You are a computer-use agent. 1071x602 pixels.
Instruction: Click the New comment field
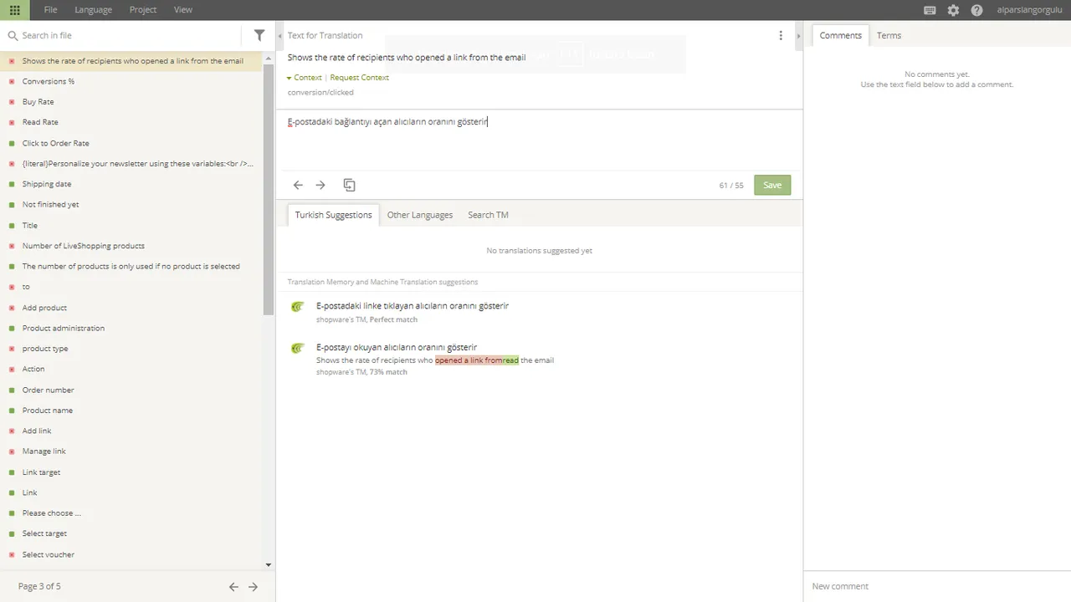(936, 586)
